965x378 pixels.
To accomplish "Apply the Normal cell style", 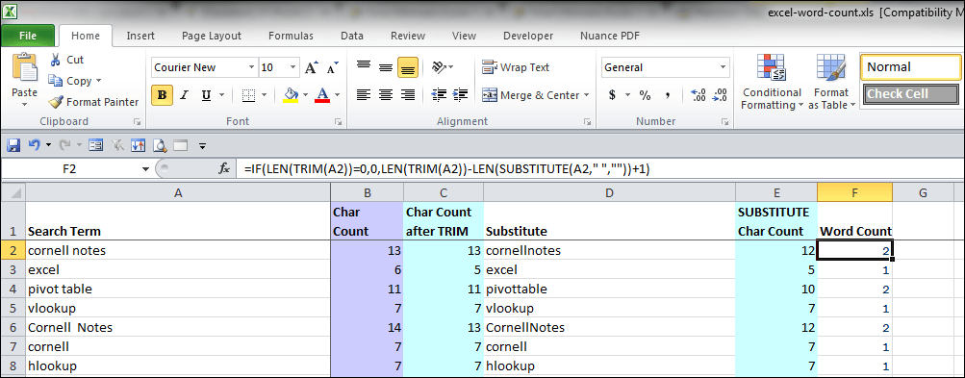I will click(910, 66).
